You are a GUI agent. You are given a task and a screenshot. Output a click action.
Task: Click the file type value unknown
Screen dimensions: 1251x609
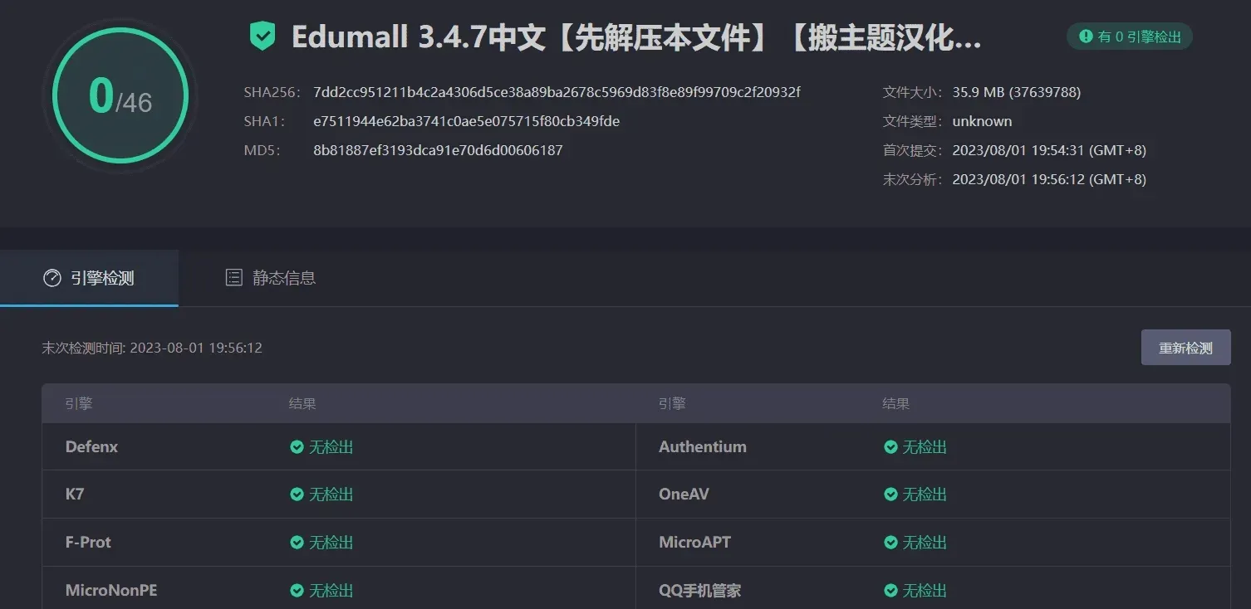point(982,121)
